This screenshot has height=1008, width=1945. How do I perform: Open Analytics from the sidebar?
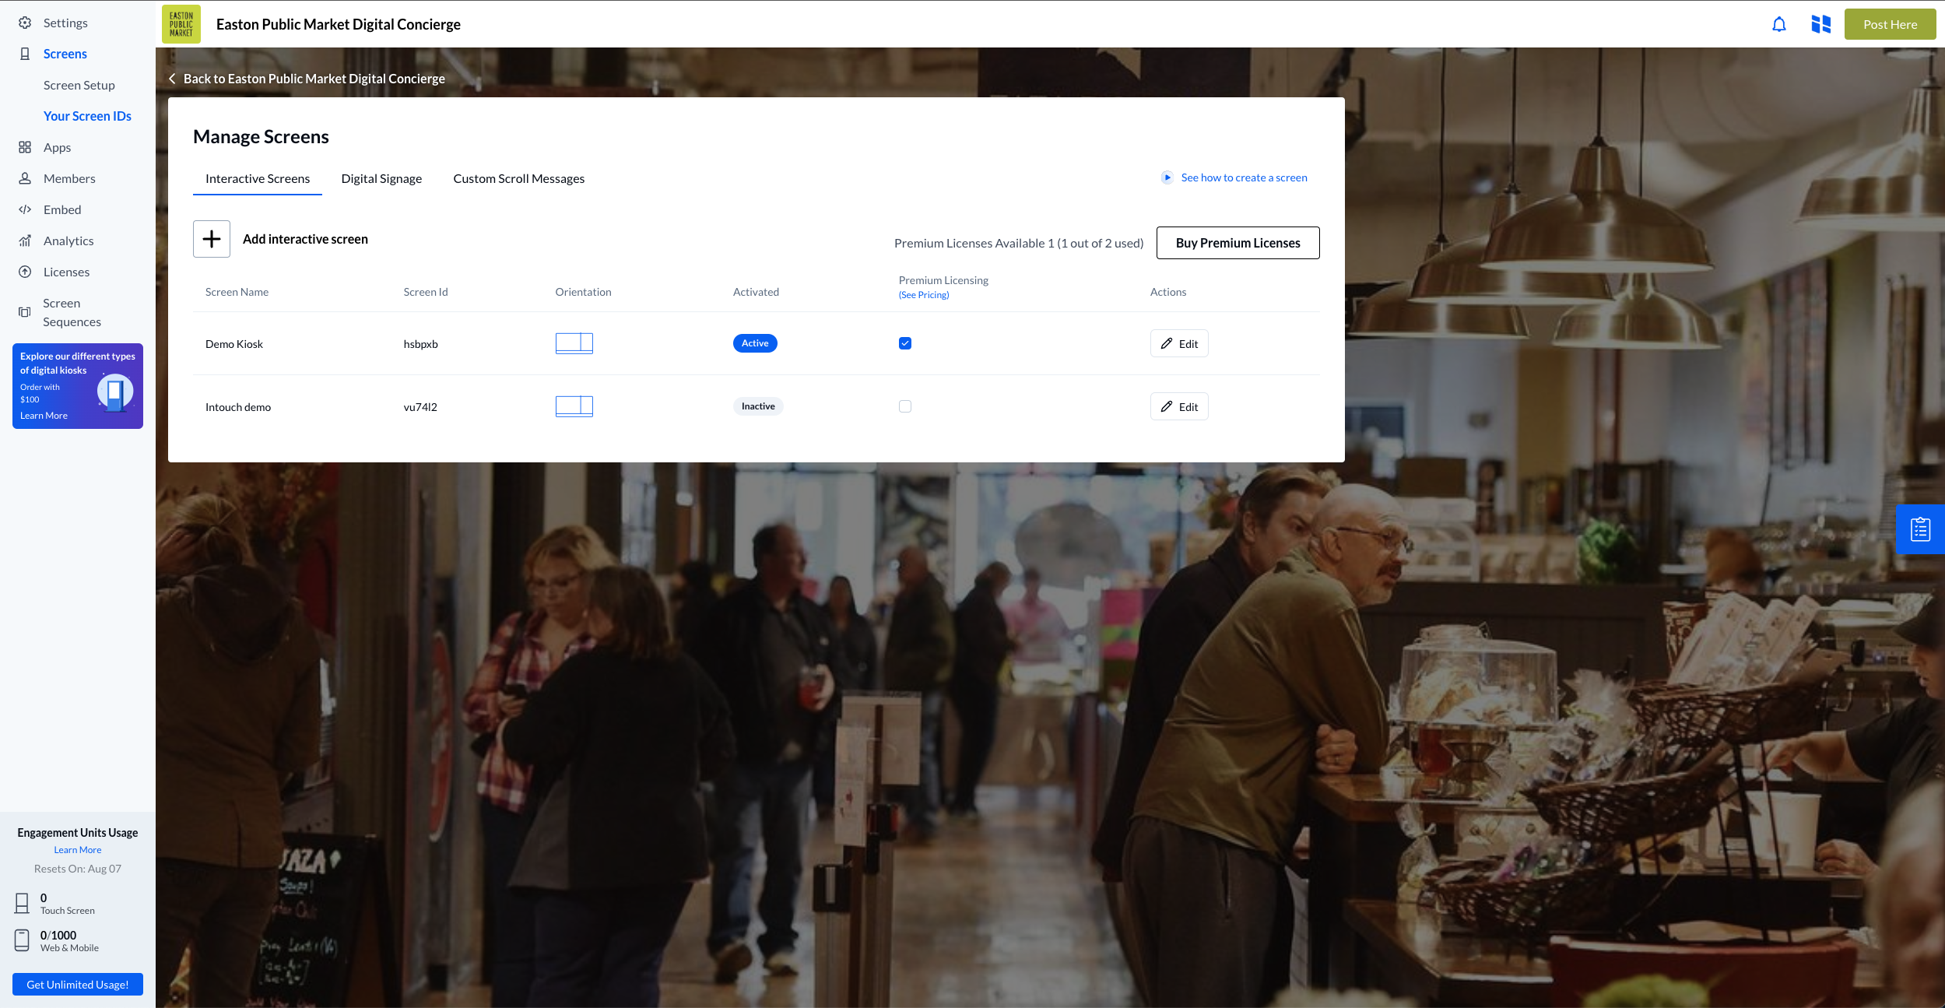[68, 241]
